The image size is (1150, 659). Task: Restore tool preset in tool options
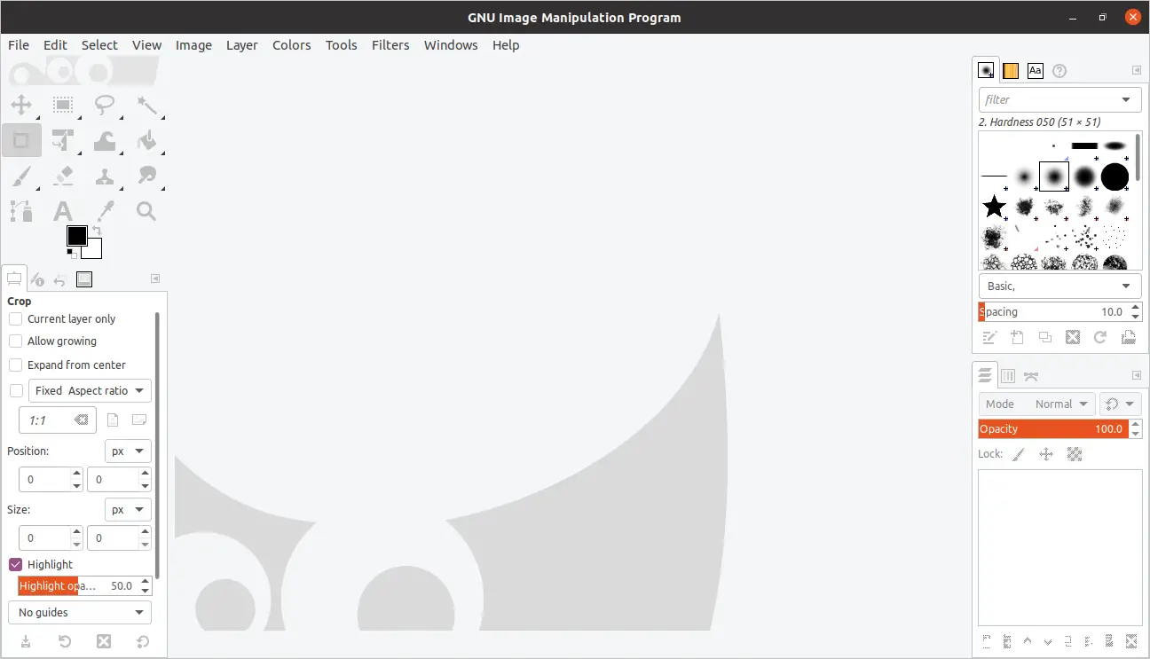click(x=65, y=641)
